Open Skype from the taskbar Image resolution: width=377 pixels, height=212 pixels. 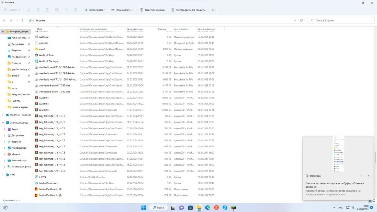point(225,207)
